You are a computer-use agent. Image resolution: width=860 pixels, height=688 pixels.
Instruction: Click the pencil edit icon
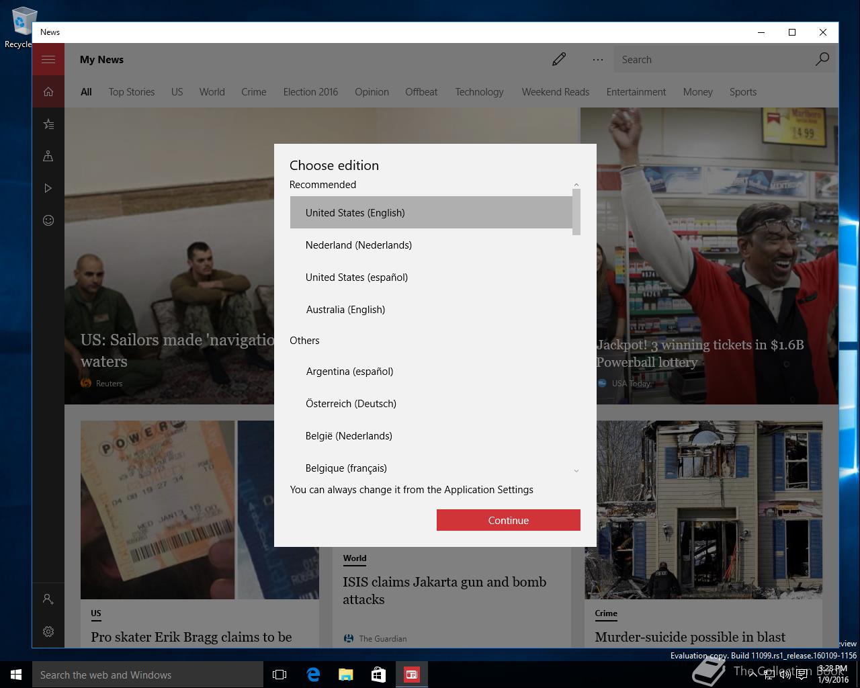pos(559,59)
